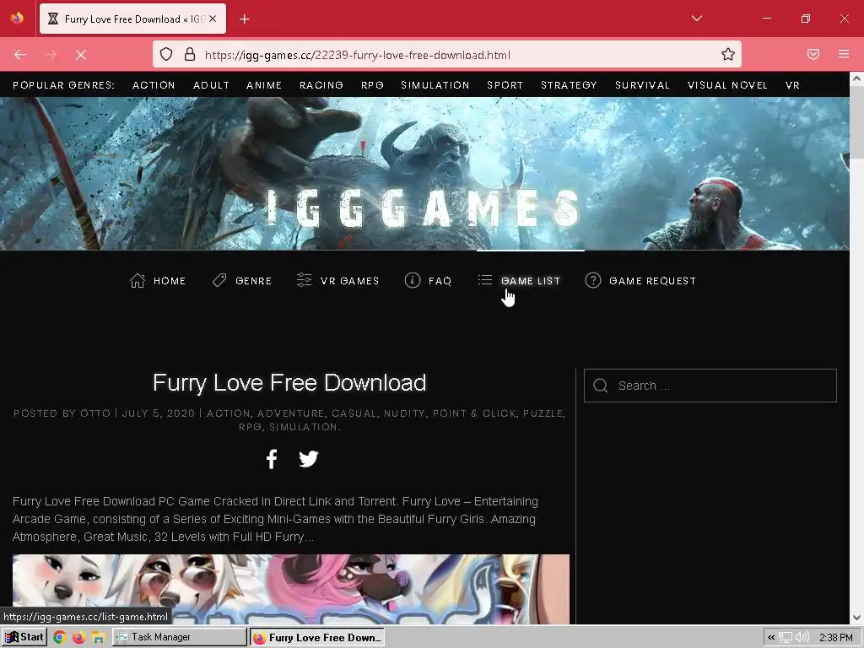The height and width of the screenshot is (648, 864).
Task: Open GAME REQUEST in site navigation
Action: click(652, 281)
